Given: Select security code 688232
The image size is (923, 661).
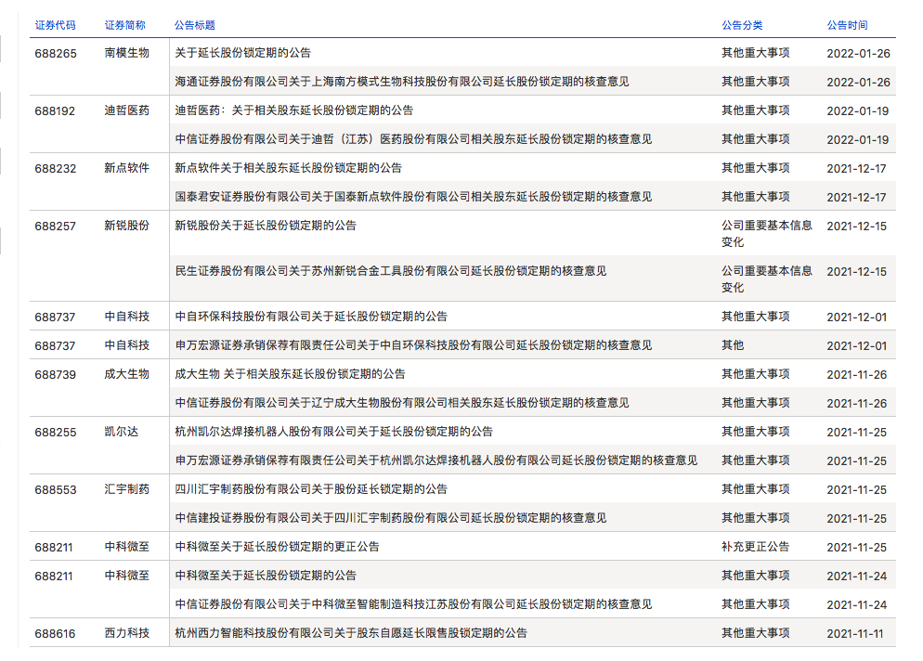Looking at the screenshot, I should coord(56,169).
